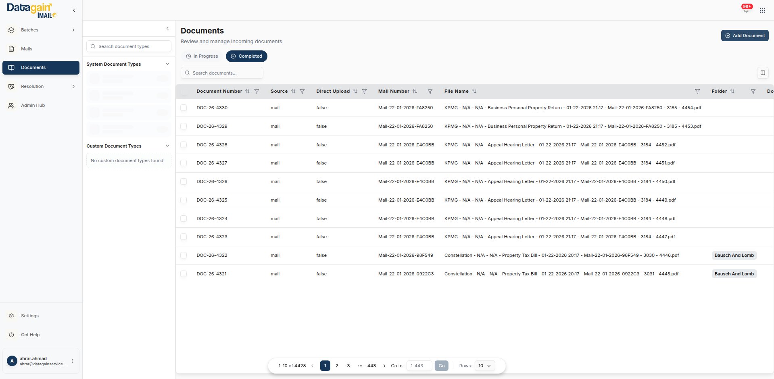Switch to the In Progress tab
Viewport: 774px width, 379px height.
[x=202, y=56]
